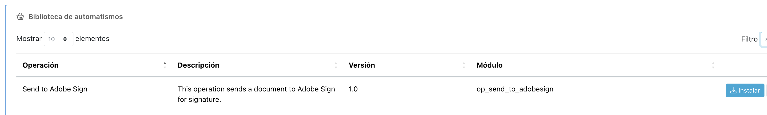The image size is (767, 115).
Task: Open the Mostrar 10 elements dropdown
Action: point(58,39)
